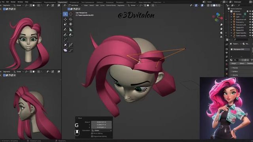Image resolution: width=253 pixels, height=142 pixels.
Task: Hide the Light object in outliner
Action: coord(250,17)
